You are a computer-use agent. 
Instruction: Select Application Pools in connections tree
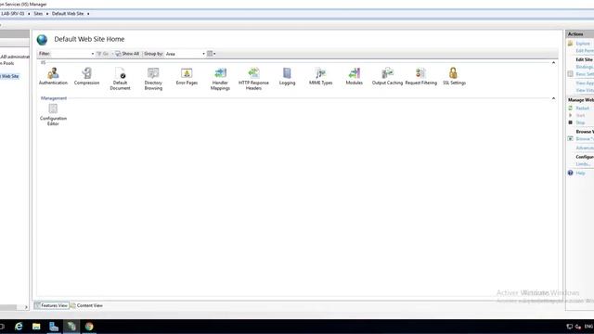tap(7, 63)
